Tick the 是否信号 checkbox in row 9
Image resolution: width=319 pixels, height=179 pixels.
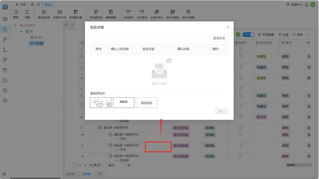point(241,127)
